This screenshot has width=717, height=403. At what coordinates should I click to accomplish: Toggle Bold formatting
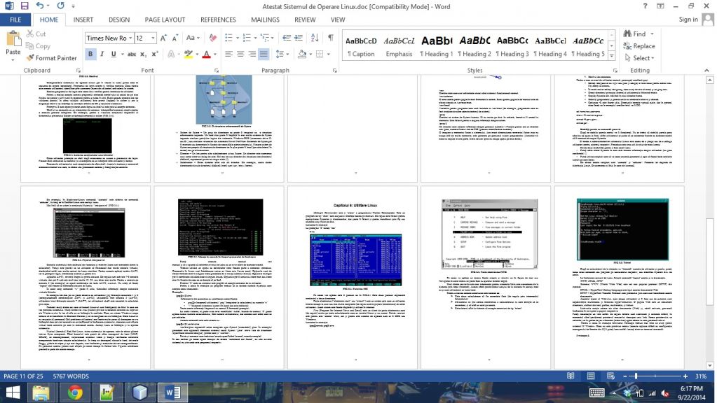click(91, 54)
